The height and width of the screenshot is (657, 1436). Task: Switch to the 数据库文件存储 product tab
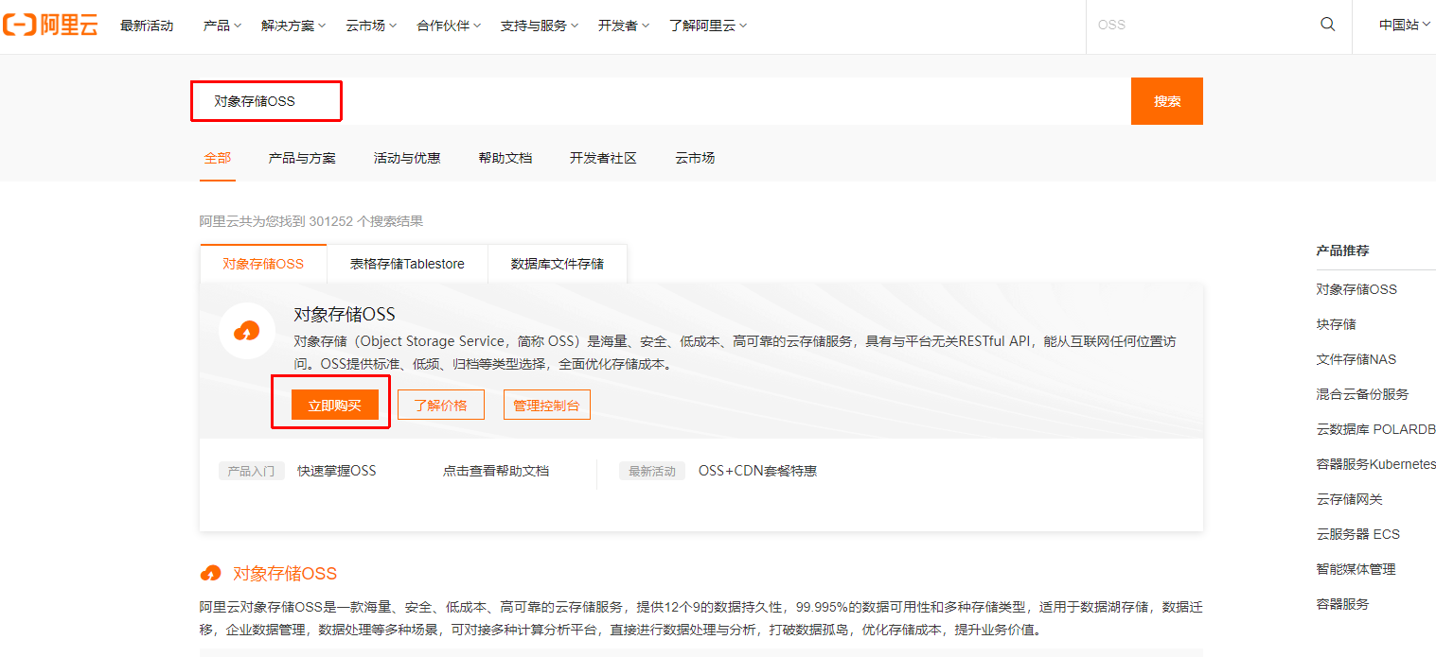tap(558, 264)
